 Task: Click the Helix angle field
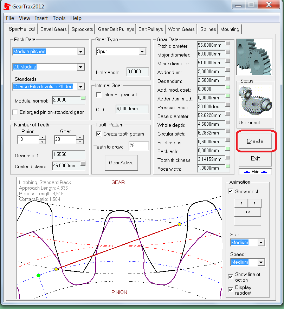tap(138, 72)
